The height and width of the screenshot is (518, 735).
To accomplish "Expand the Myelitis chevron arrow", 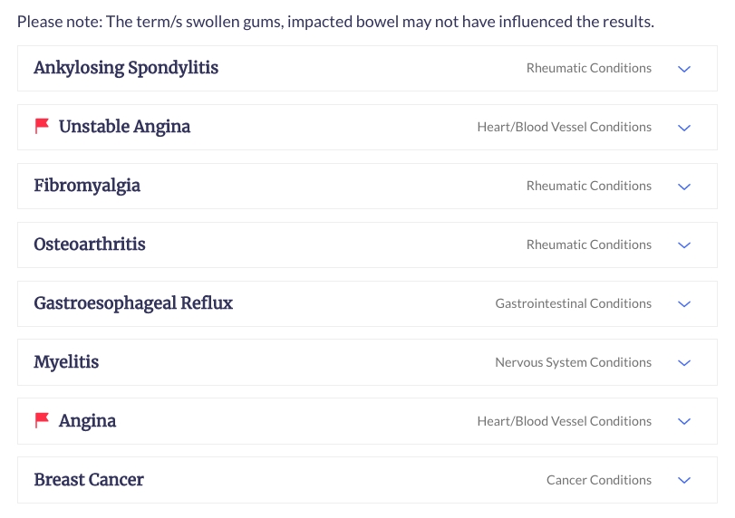I will click(x=684, y=363).
